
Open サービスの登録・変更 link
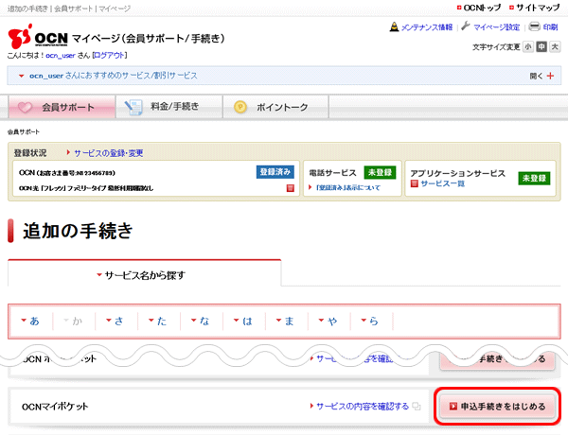click(x=108, y=153)
